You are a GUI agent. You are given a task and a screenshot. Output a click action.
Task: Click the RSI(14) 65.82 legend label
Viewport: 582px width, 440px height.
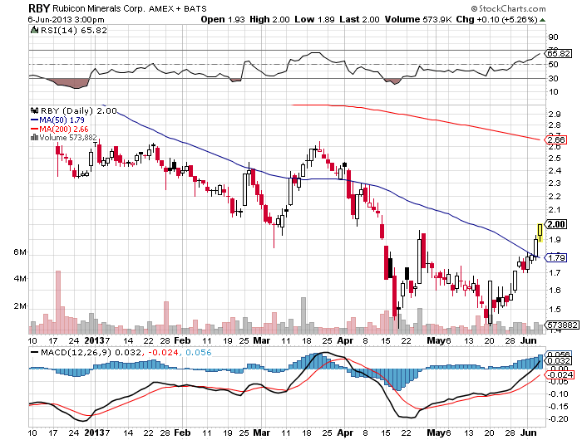pyautogui.click(x=74, y=30)
